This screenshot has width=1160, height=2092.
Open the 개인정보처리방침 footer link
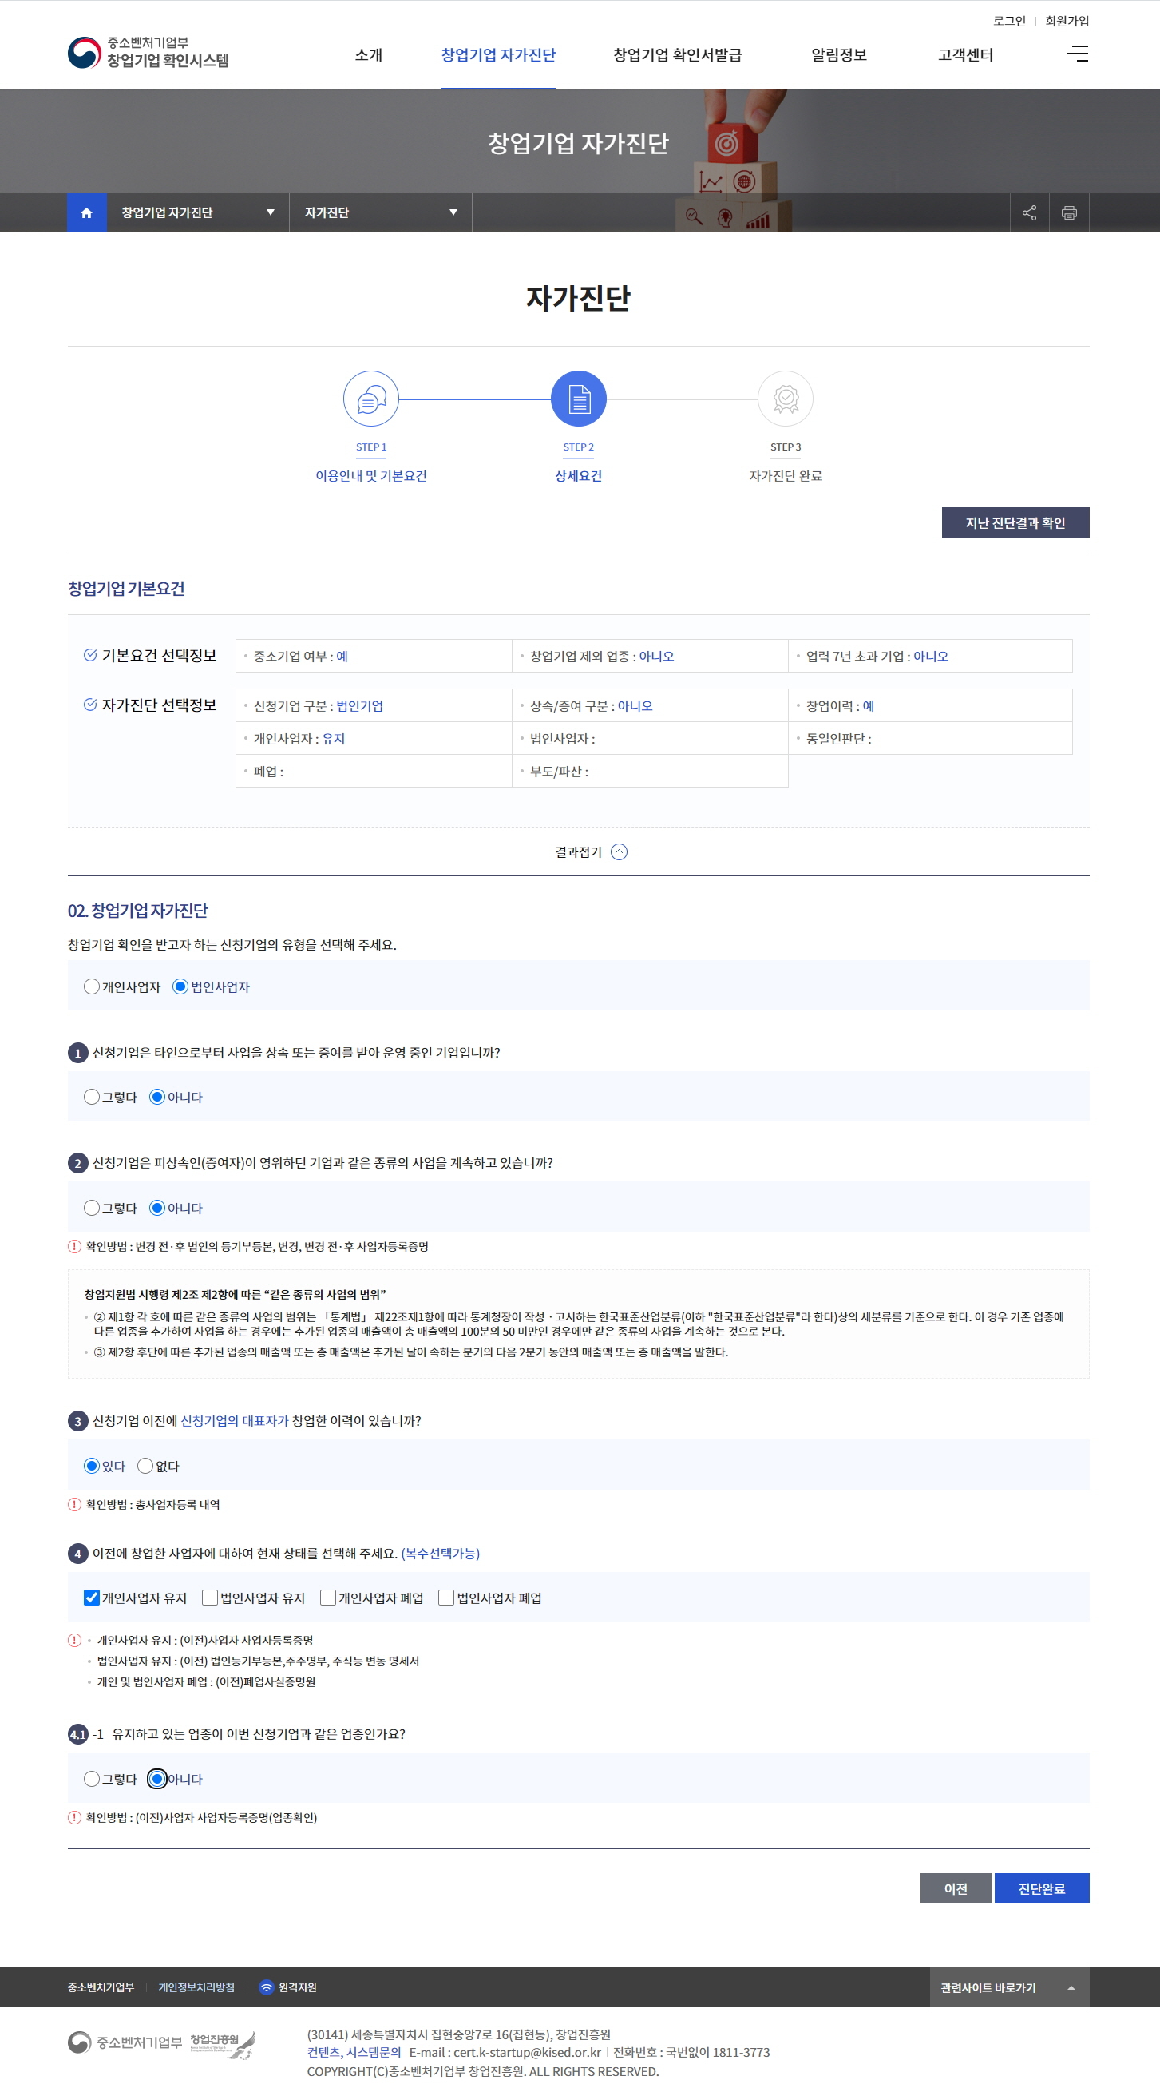tap(196, 1987)
